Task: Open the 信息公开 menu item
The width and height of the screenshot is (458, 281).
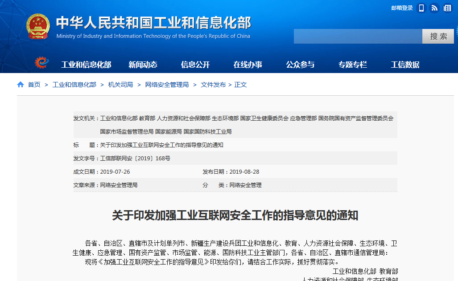Action: (x=195, y=65)
